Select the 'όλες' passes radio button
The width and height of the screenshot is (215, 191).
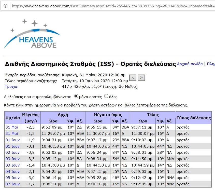[x=106, y=97]
